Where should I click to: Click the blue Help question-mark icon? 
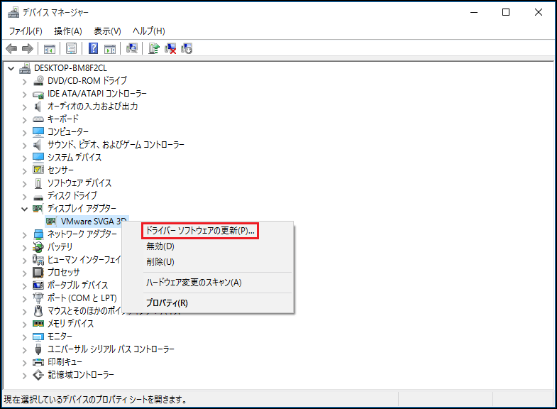(x=93, y=48)
